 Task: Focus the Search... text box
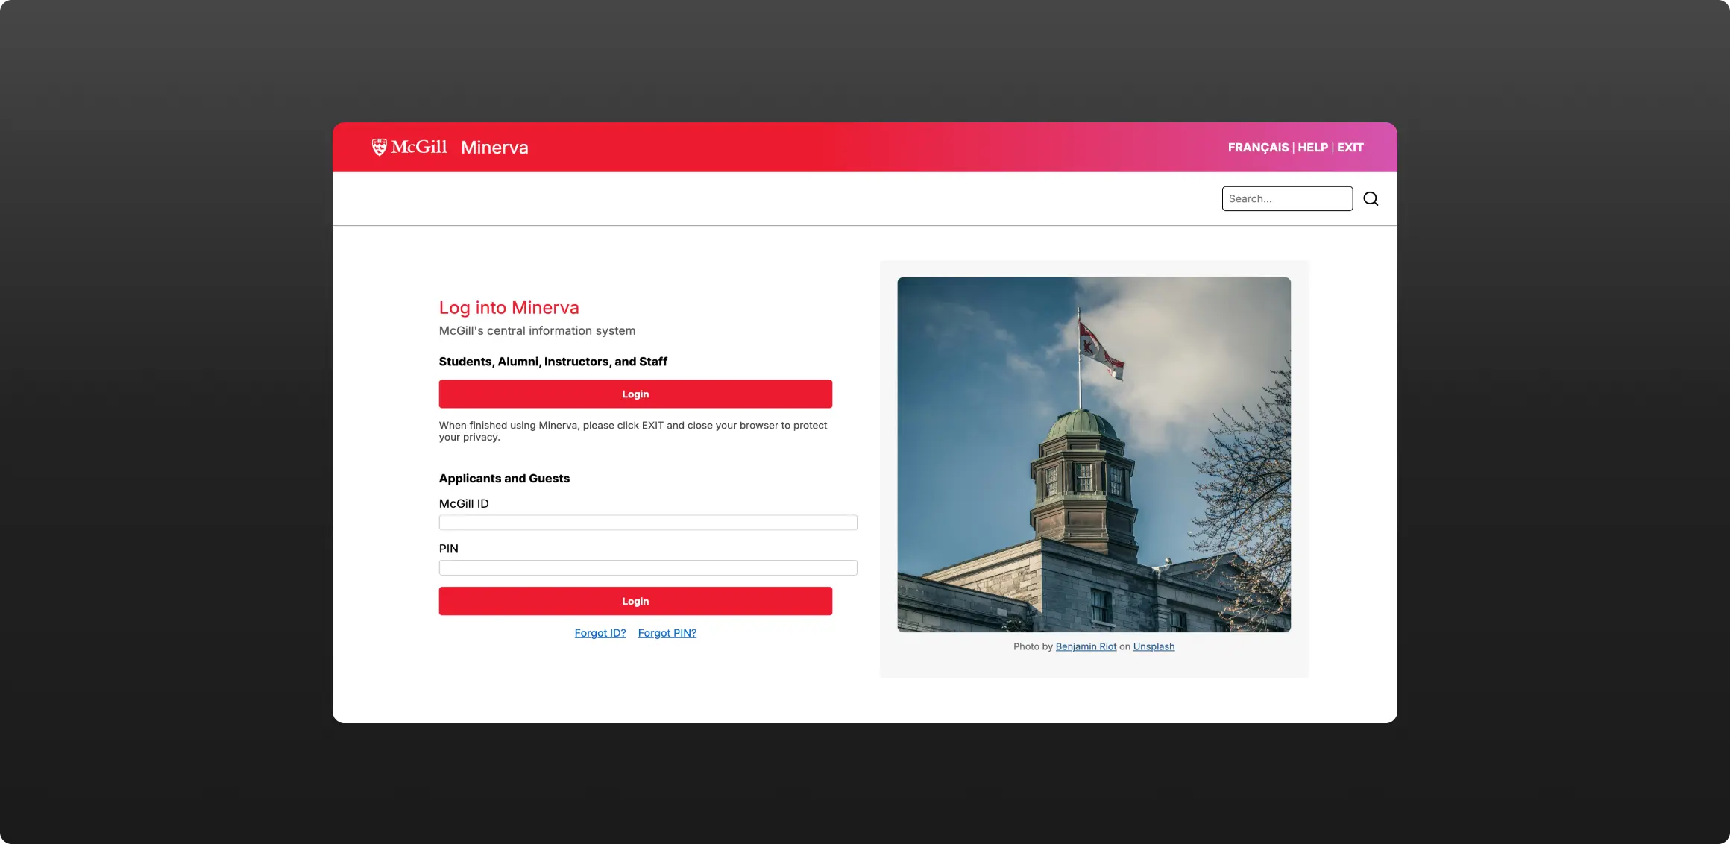pyautogui.click(x=1286, y=198)
